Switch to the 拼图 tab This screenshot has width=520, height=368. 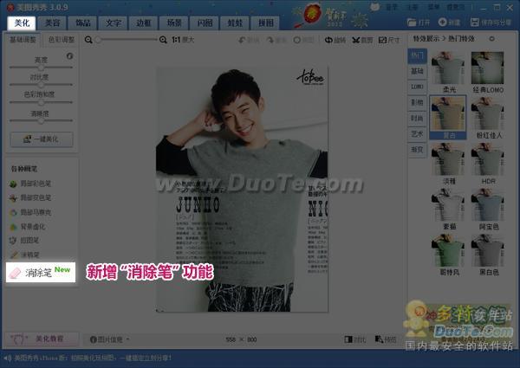point(266,23)
